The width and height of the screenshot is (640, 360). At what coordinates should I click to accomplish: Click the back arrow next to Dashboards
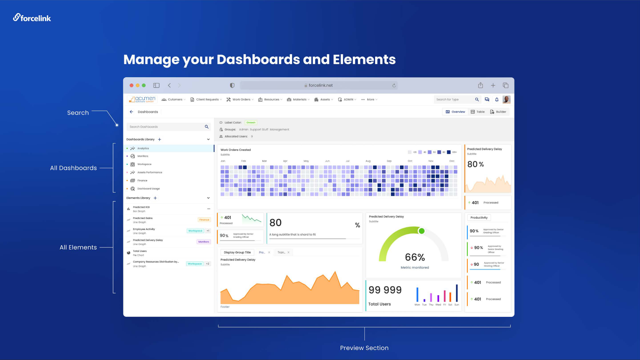(x=132, y=112)
